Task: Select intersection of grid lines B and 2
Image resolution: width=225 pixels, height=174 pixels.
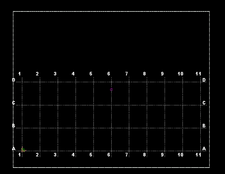Action: point(40,128)
